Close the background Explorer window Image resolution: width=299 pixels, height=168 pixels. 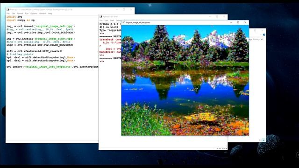tap(262, 30)
